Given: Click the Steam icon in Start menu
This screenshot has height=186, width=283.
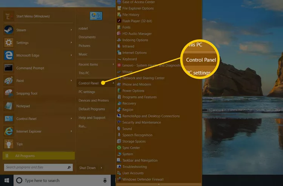Looking at the screenshot, I should point(9,30).
